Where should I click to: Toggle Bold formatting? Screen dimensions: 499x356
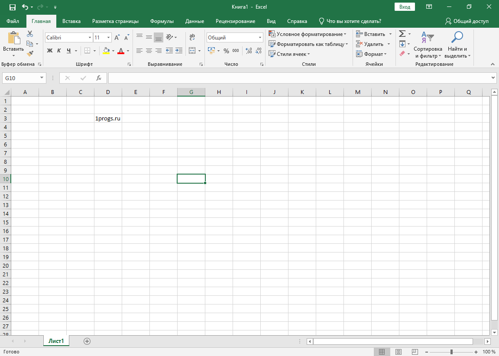pyautogui.click(x=49, y=51)
